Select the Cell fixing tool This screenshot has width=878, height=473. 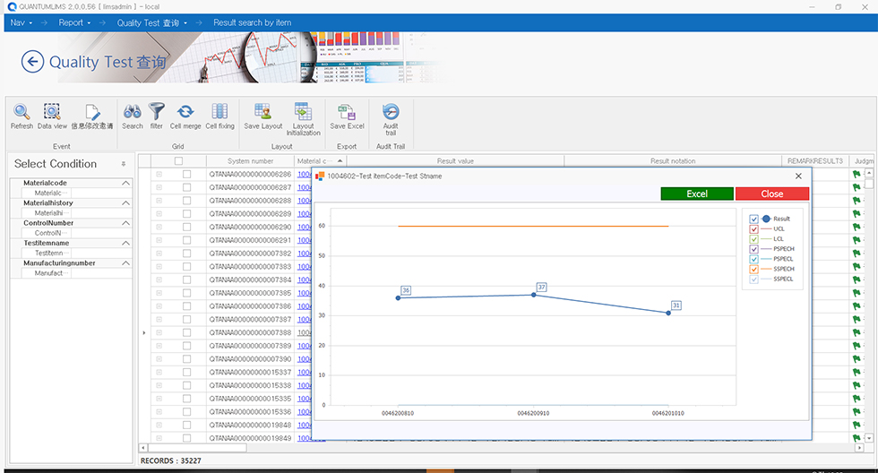[219, 113]
